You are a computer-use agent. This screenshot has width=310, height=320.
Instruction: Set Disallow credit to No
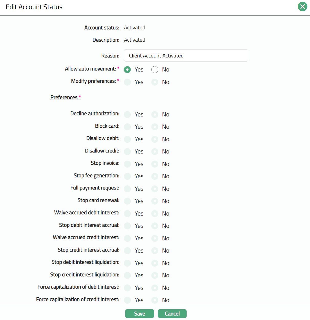tap(155, 152)
